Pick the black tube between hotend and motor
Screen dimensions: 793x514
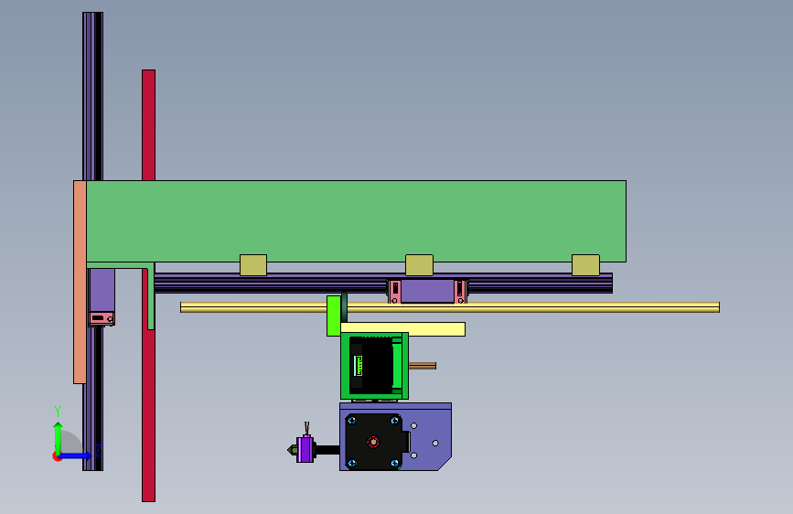point(327,449)
